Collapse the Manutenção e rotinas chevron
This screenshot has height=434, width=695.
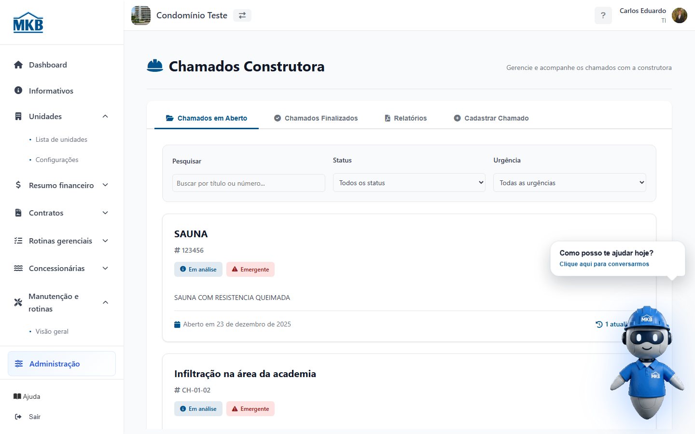point(105,302)
